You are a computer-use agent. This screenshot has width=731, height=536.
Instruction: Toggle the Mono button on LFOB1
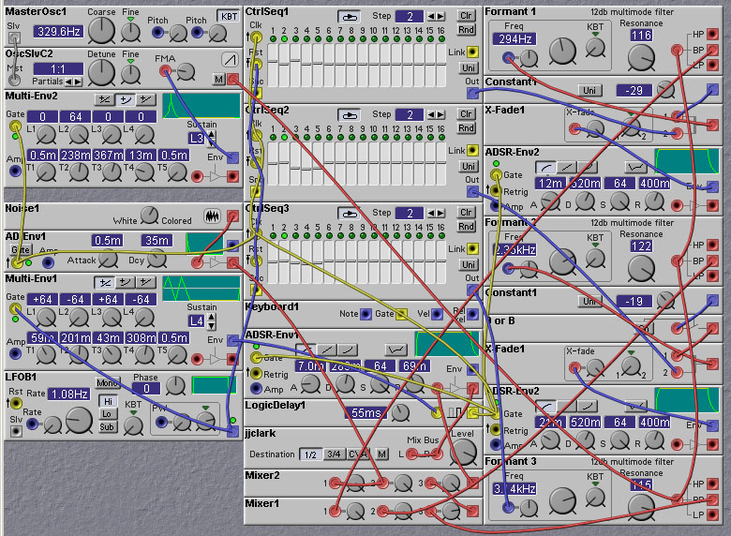click(x=107, y=382)
